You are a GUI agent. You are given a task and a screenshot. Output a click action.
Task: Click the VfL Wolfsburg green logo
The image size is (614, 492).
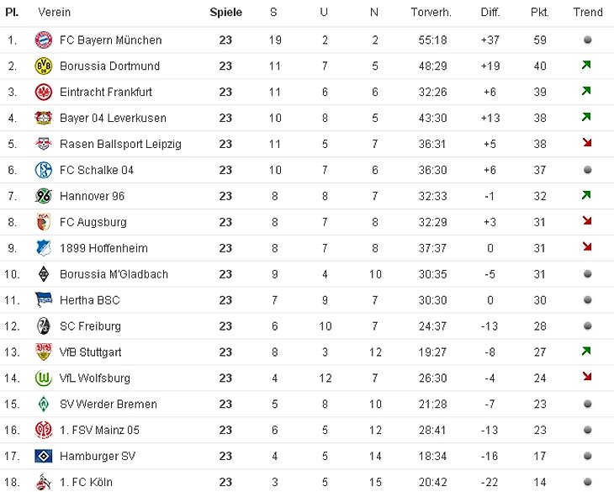(43, 378)
